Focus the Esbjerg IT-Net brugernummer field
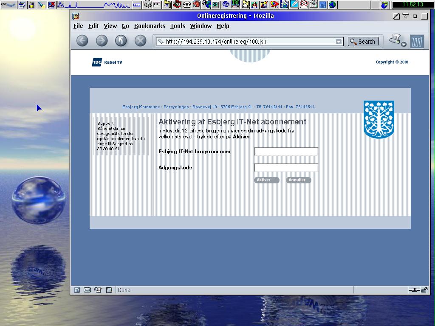 [x=285, y=152]
